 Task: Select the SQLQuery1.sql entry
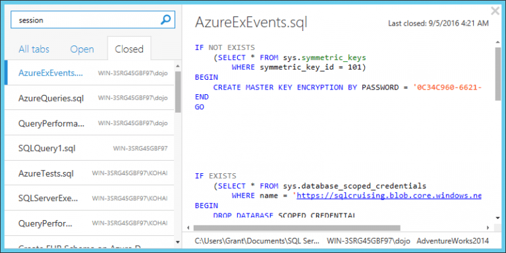point(90,148)
